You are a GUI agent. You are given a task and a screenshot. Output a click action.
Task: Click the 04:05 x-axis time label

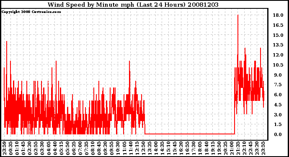(x=49, y=148)
